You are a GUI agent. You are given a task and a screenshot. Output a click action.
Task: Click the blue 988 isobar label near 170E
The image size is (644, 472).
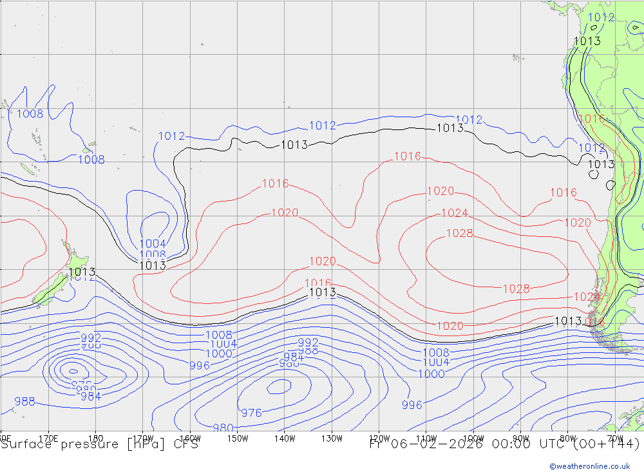[x=24, y=402]
